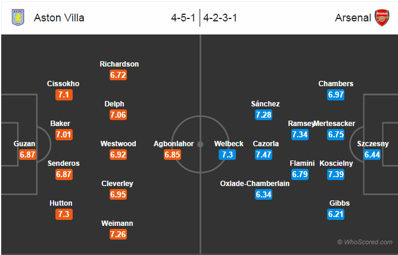
Task: Click Hutton's 7.3 rating badge
Action: pyautogui.click(x=64, y=214)
